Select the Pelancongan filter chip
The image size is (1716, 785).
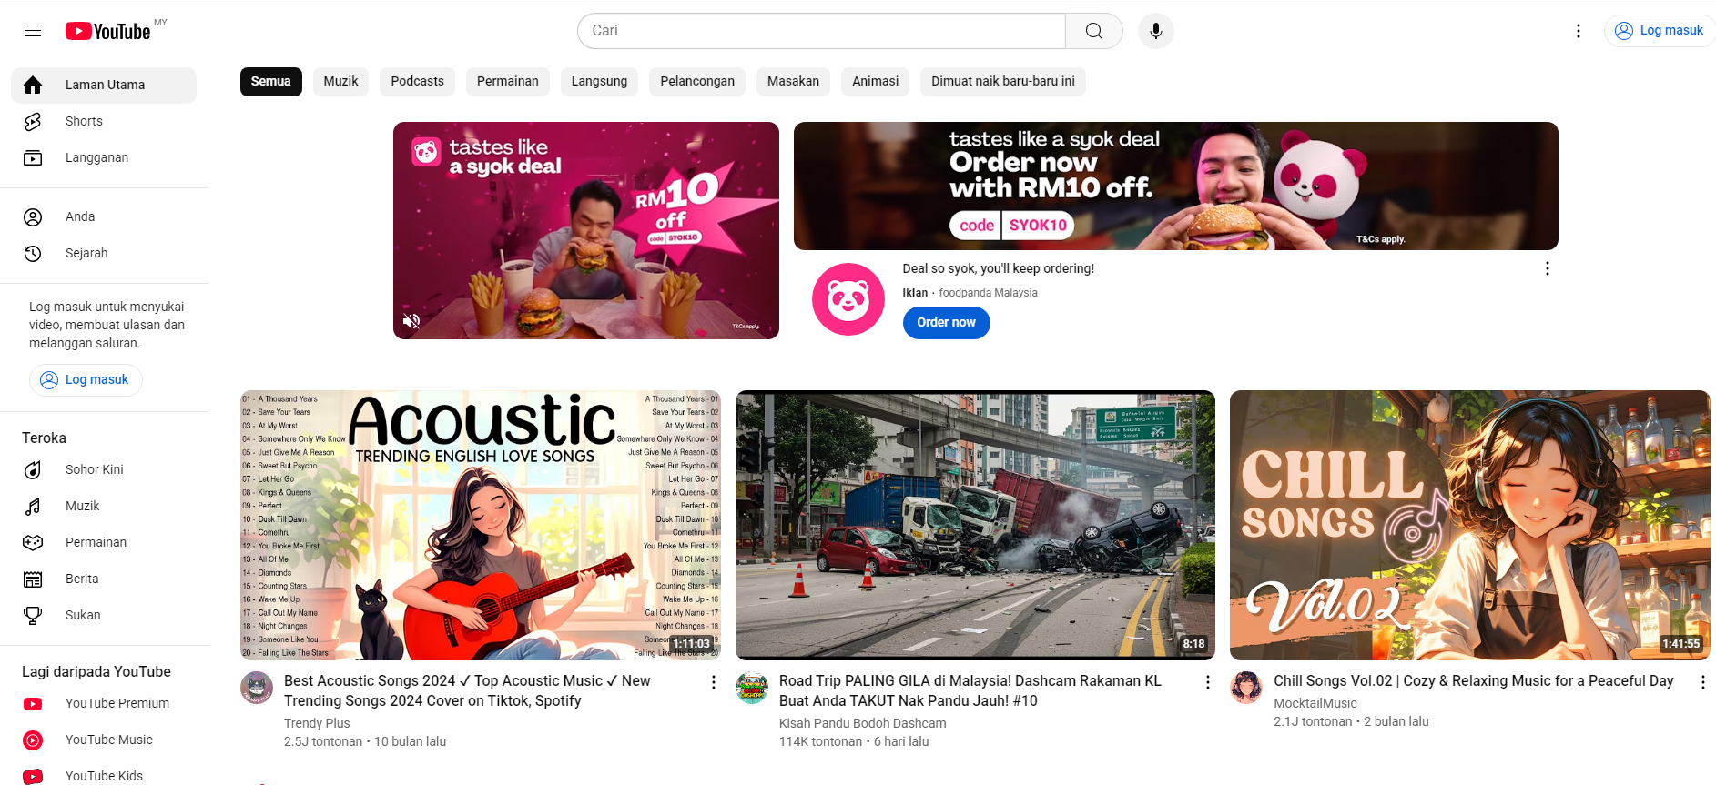697,81
